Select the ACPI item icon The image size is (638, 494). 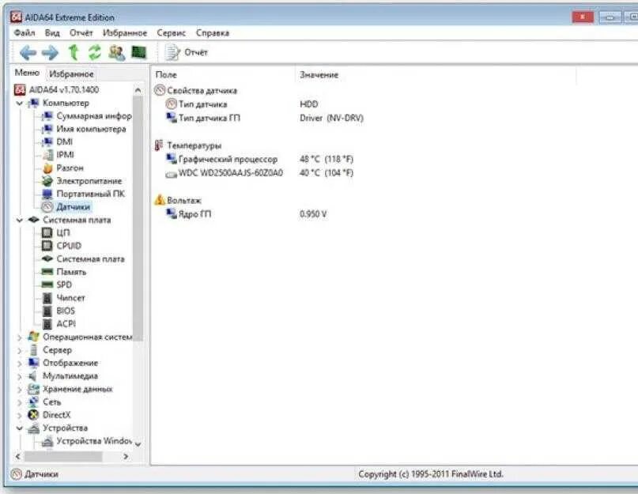(x=47, y=324)
